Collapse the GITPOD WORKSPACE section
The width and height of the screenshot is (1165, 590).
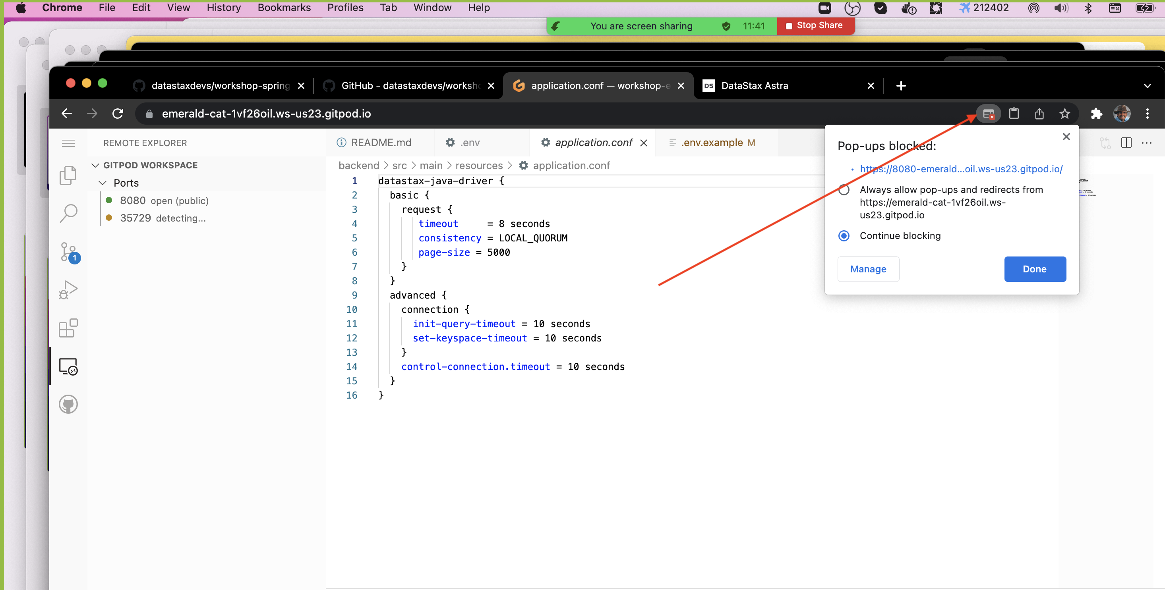point(95,165)
